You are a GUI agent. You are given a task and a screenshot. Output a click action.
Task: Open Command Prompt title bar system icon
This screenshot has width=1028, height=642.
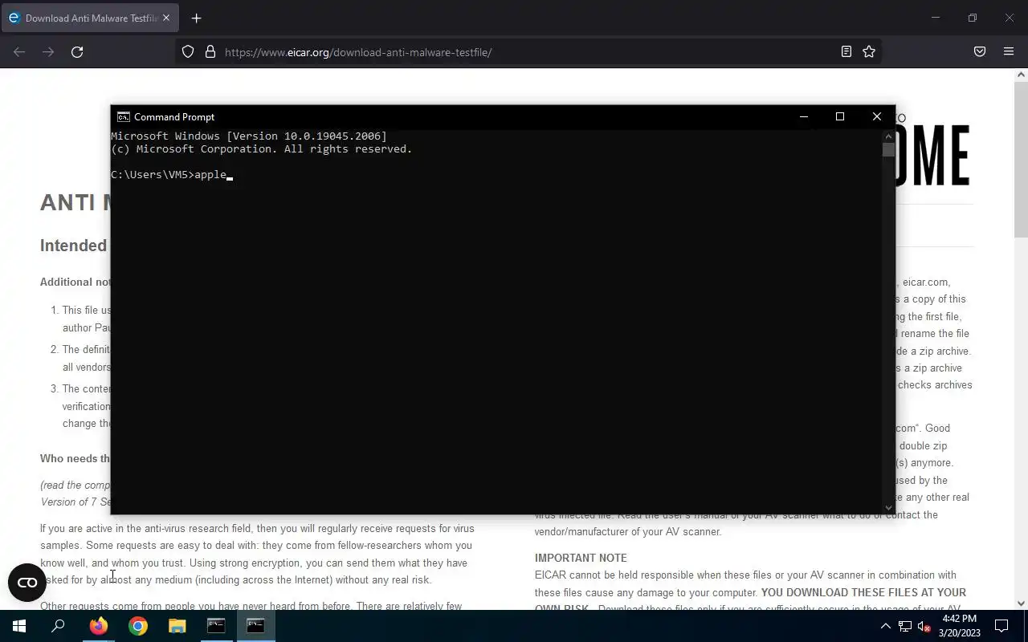[x=123, y=116]
